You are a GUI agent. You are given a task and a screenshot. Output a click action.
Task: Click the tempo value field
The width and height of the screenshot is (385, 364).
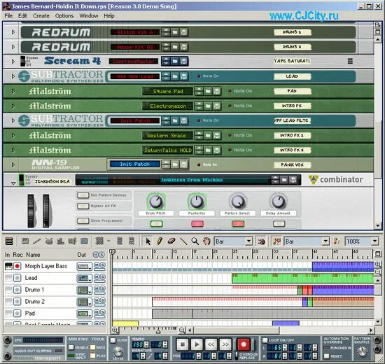(137, 344)
